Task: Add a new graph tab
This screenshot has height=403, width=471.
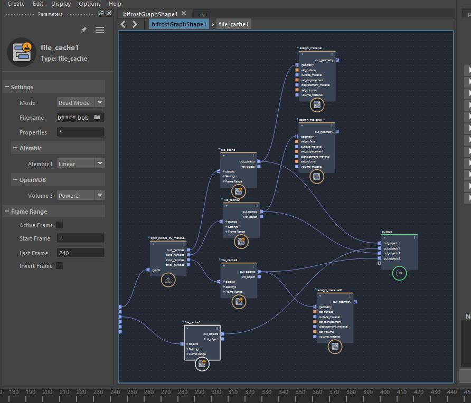Action: pos(202,14)
